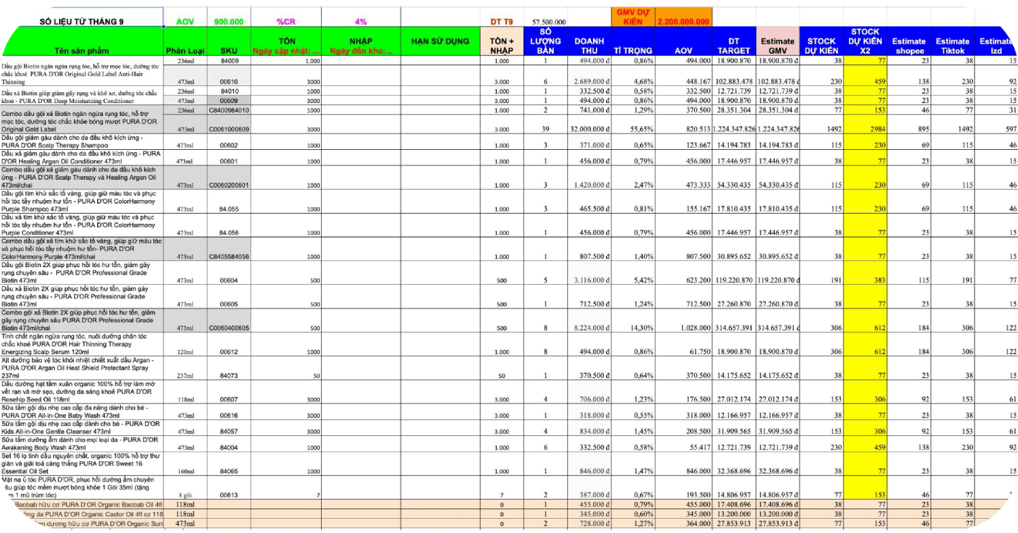Select the 'SỐ LIỆU TỪ THÁNG 9' title cell
Viewport: 1018px width, 533px height.
pyautogui.click(x=82, y=21)
